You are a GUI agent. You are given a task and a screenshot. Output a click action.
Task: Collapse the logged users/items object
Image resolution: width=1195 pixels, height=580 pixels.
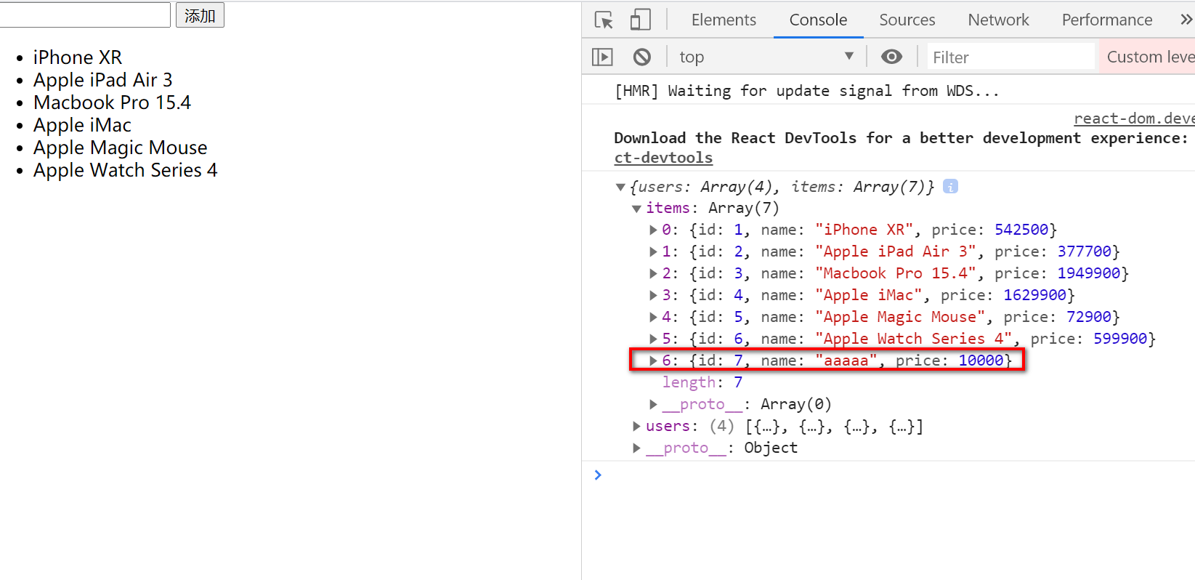pyautogui.click(x=620, y=188)
